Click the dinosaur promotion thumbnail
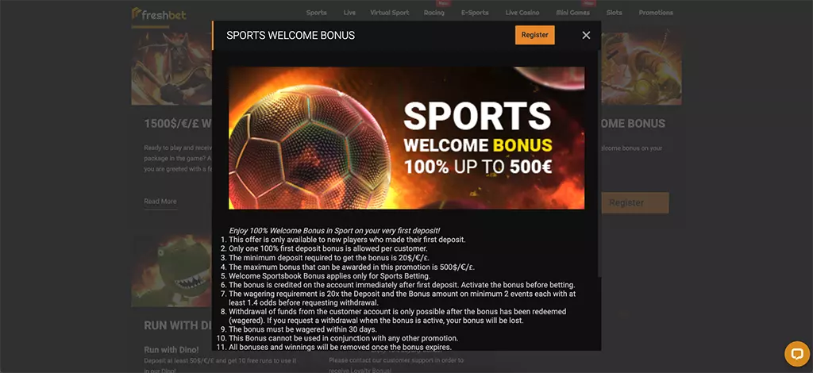 [x=171, y=271]
